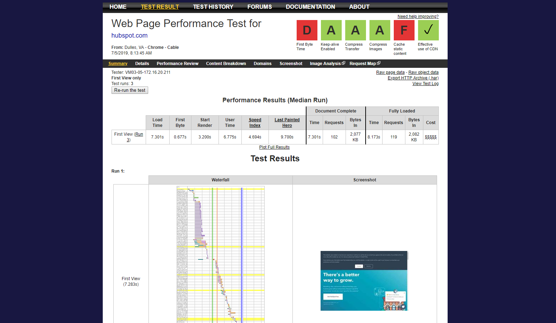
Task: Open Image Analysis in new window
Action: click(327, 64)
